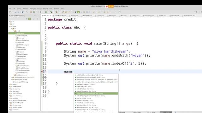This screenshot has width=202, height=113.
Task: Expand the B6 project
Action: [x=9, y=22]
